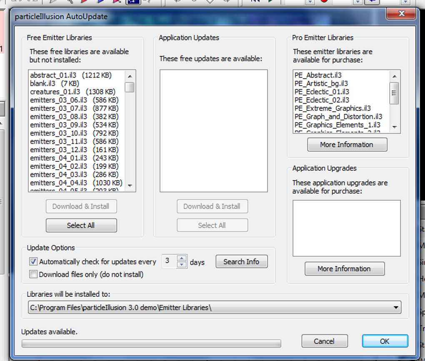Click the empty Application Upgrades list box

(x=347, y=228)
